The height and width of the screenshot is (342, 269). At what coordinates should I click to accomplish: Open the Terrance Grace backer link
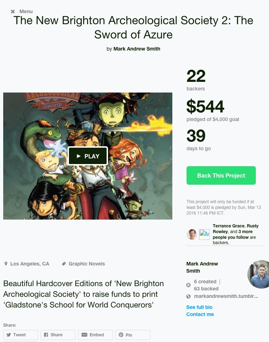[229, 226]
